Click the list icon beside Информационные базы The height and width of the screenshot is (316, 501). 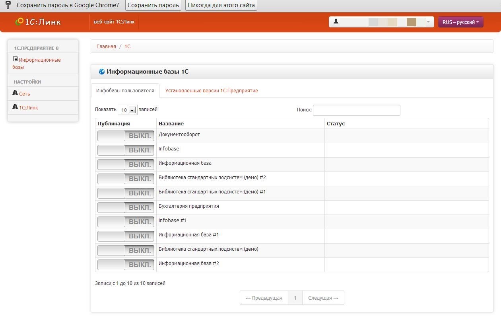coord(15,59)
